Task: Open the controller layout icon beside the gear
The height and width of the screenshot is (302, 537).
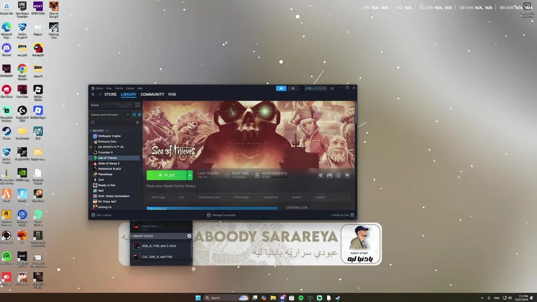Action: click(329, 175)
